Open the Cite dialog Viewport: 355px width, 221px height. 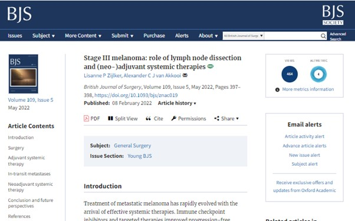155,119
